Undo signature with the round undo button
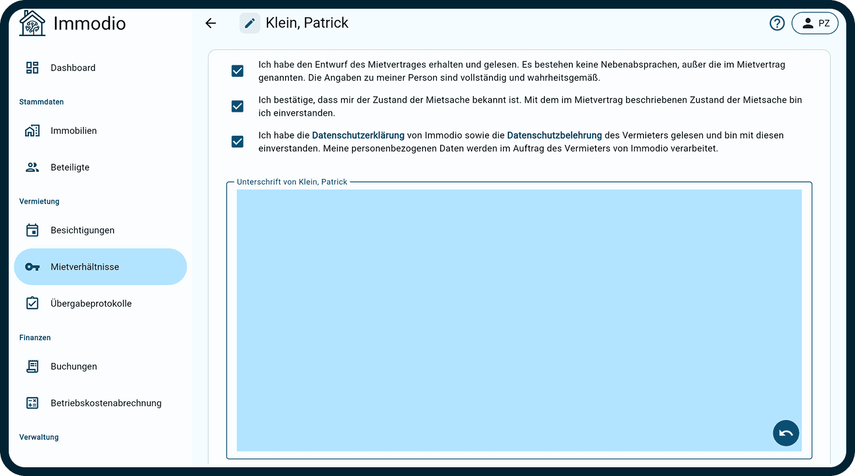Viewport: 855px width, 476px height. point(786,433)
